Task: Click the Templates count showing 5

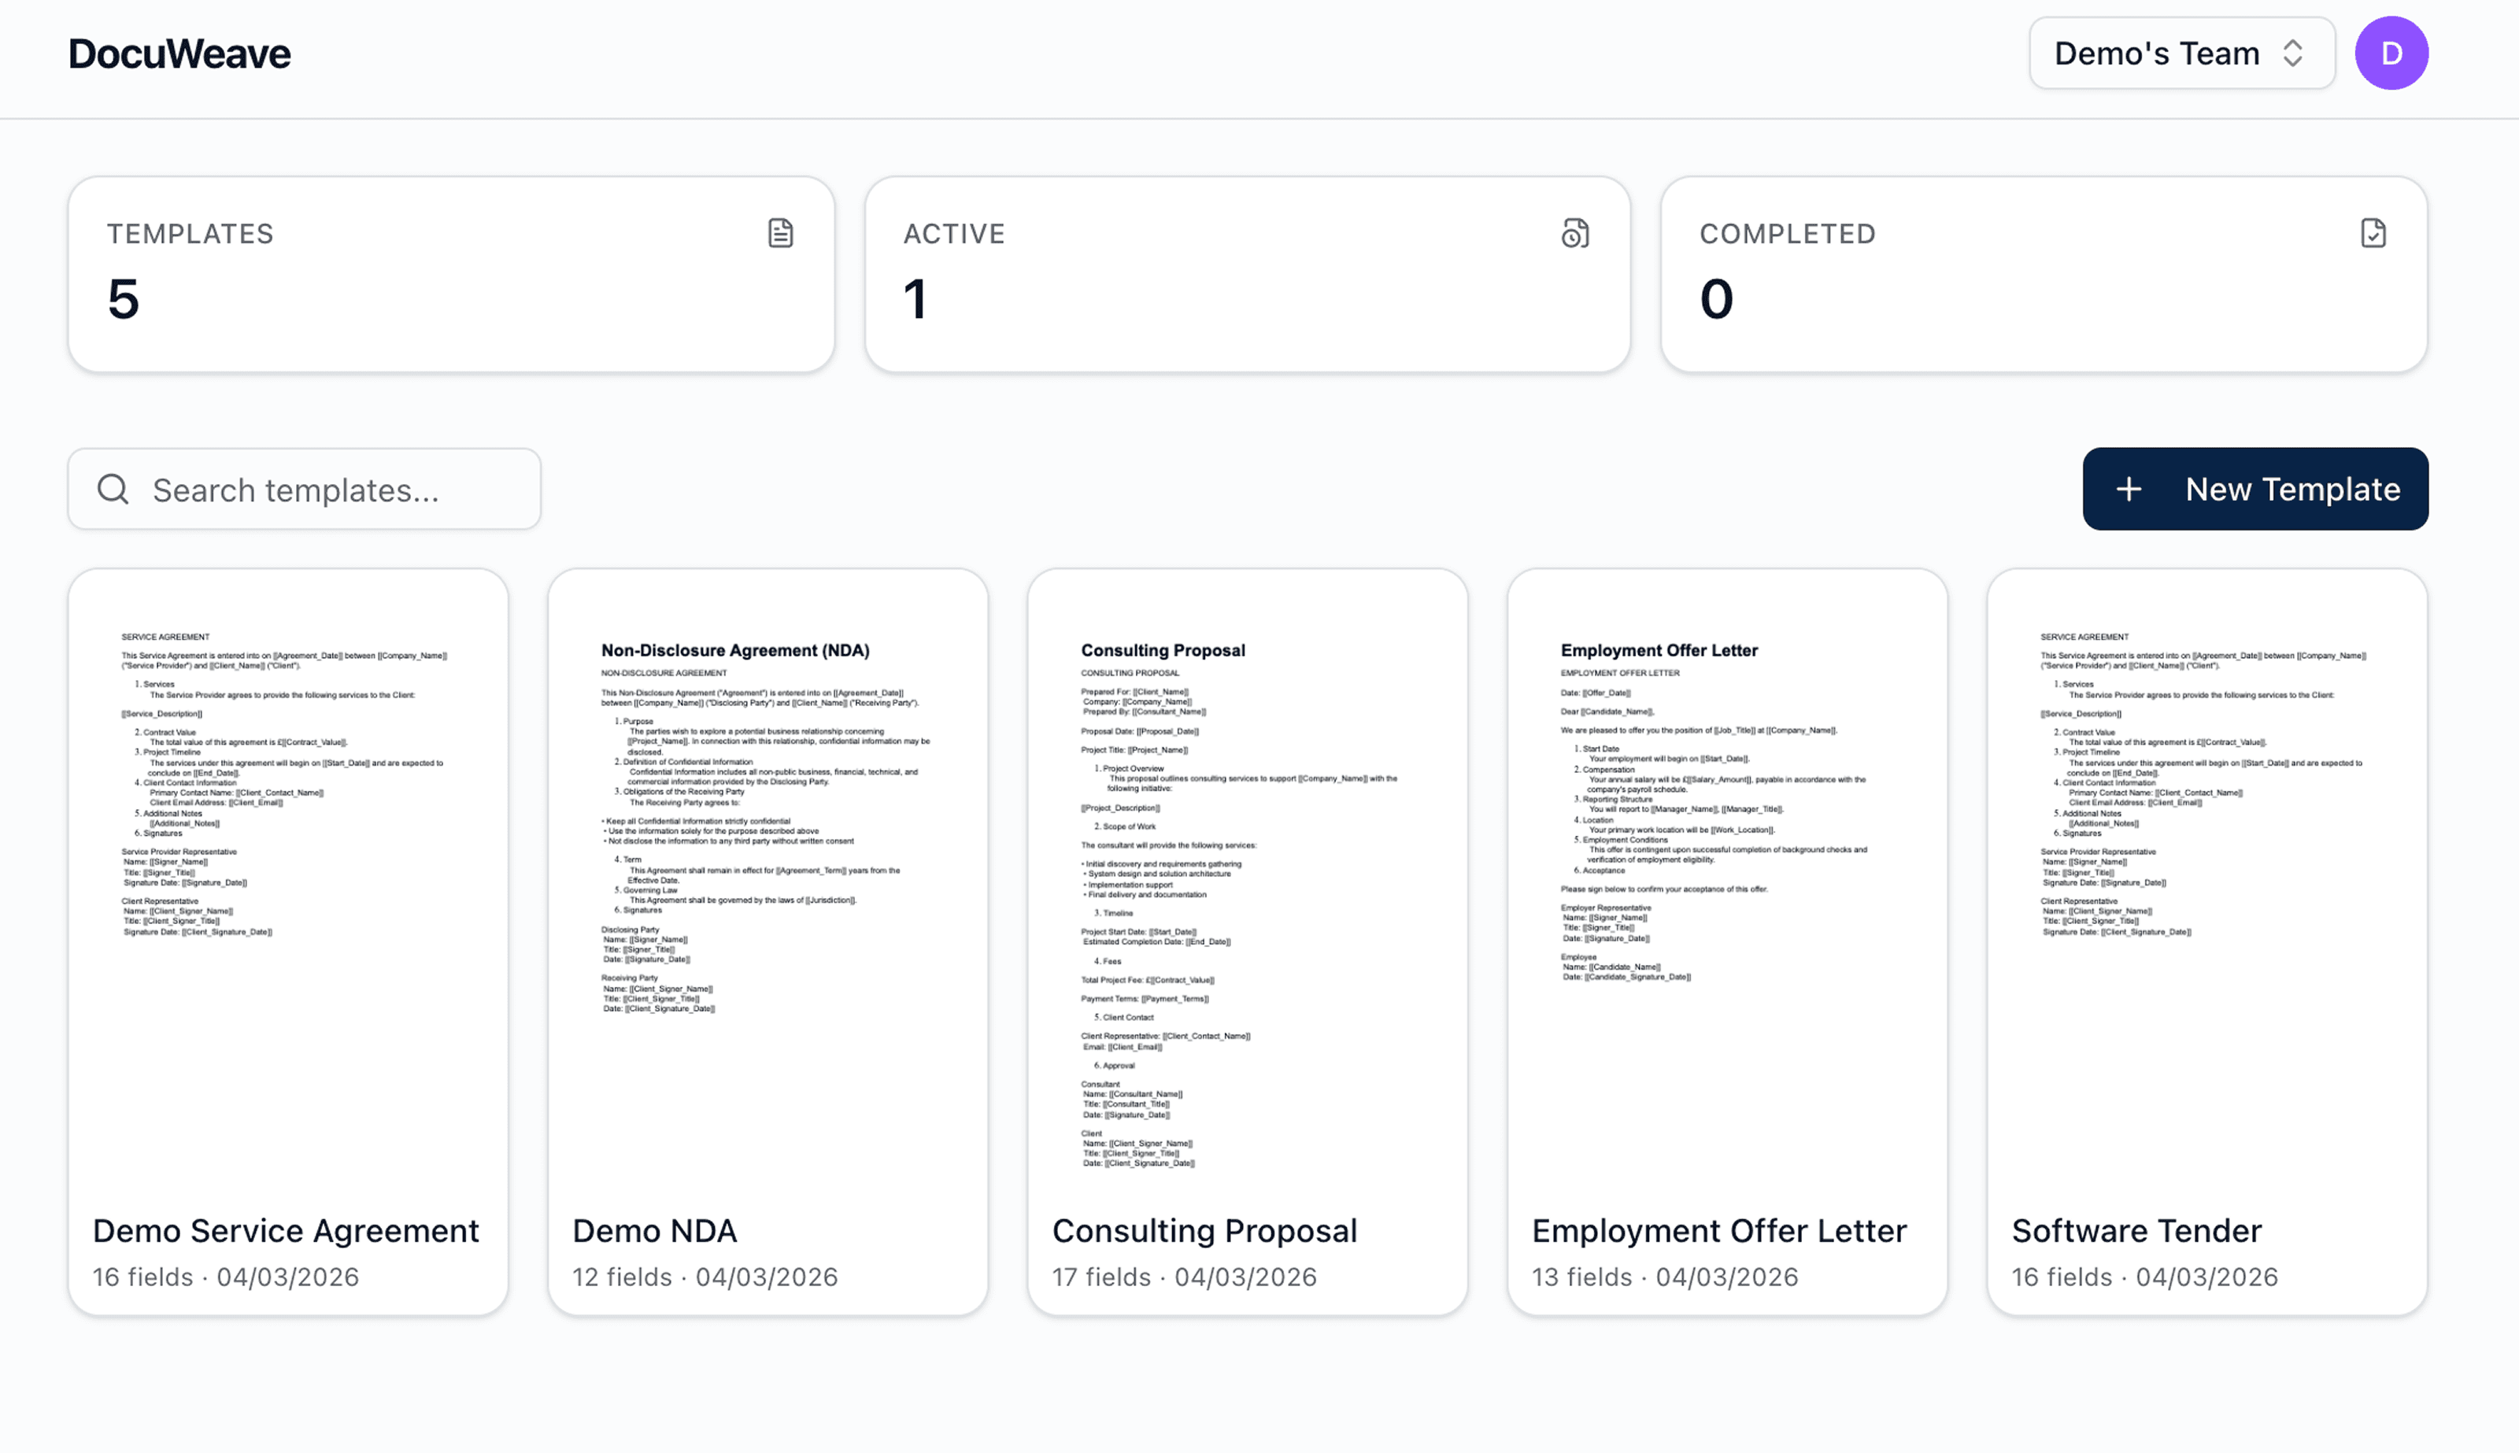Action: pos(120,298)
